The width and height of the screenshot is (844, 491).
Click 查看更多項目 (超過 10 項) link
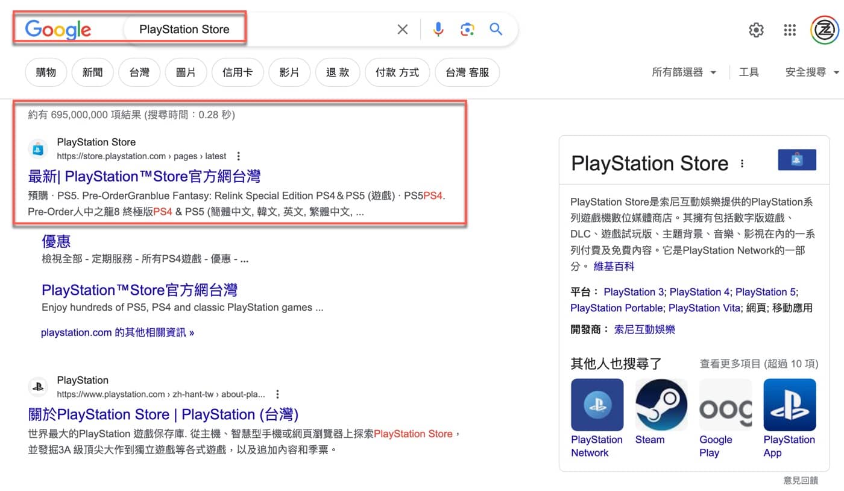759,364
